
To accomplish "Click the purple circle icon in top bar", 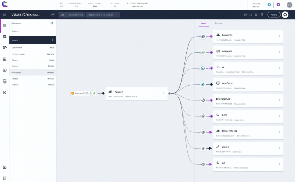I will (278, 5).
